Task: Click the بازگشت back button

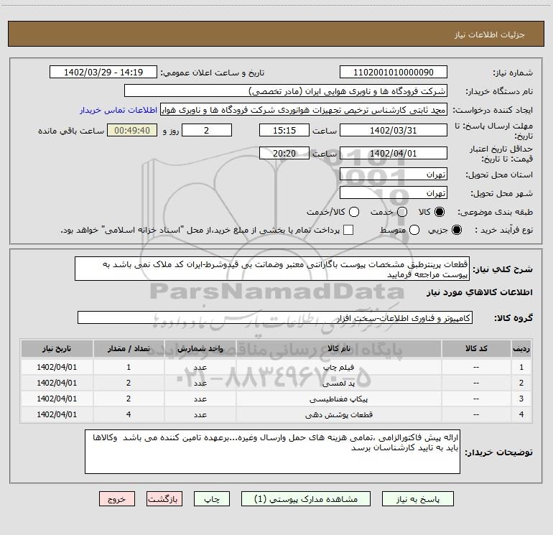Action: click(x=164, y=499)
